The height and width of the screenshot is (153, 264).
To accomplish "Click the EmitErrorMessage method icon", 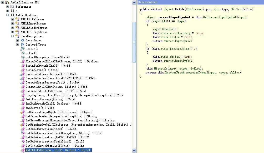I will 23,99.
